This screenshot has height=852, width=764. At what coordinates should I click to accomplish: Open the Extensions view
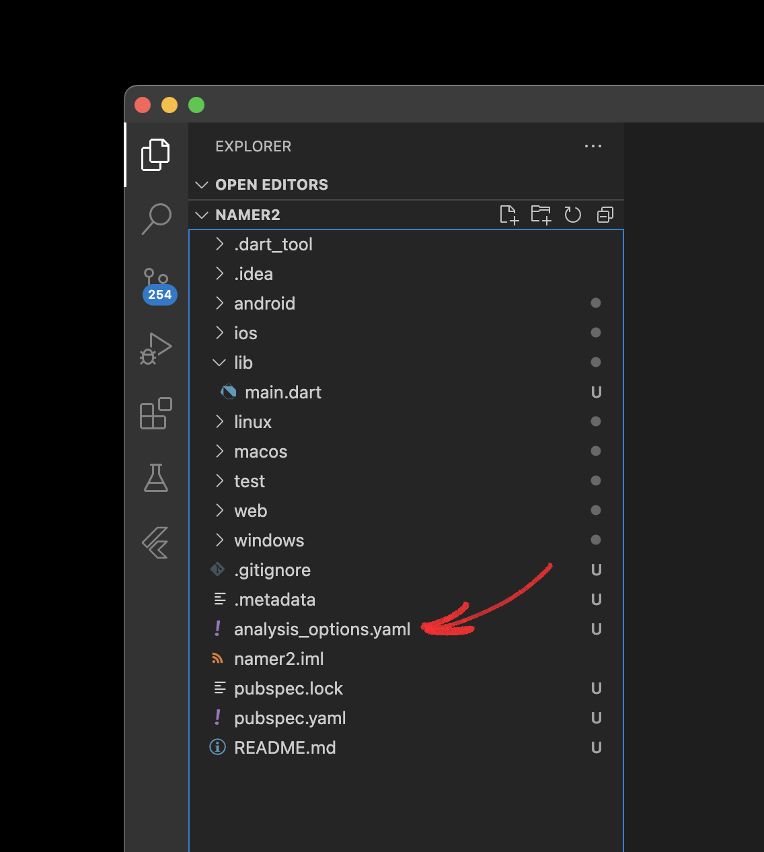pyautogui.click(x=156, y=414)
